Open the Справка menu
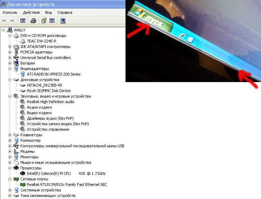 pos(65,12)
